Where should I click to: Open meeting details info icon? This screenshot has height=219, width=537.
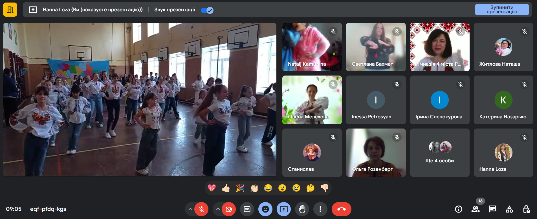(459, 209)
